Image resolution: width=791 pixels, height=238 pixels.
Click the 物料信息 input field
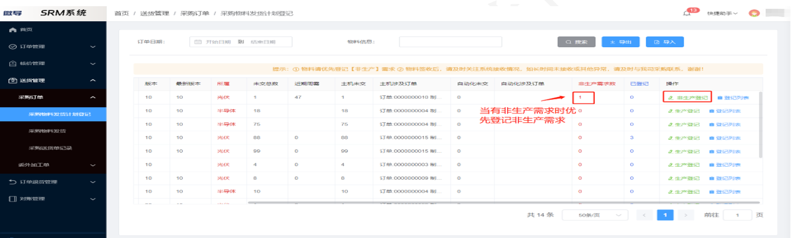point(450,42)
